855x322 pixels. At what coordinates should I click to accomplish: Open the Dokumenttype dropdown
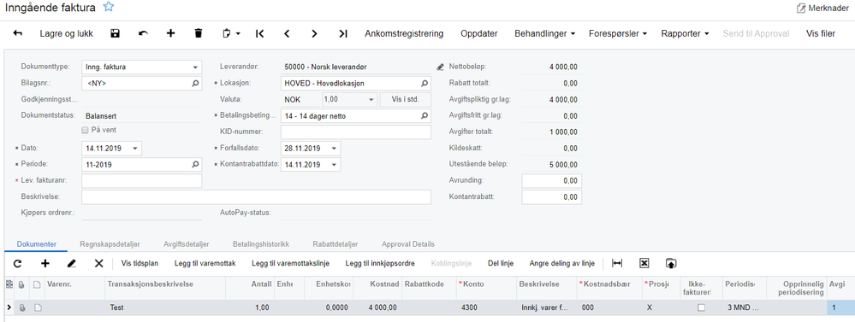pos(195,67)
